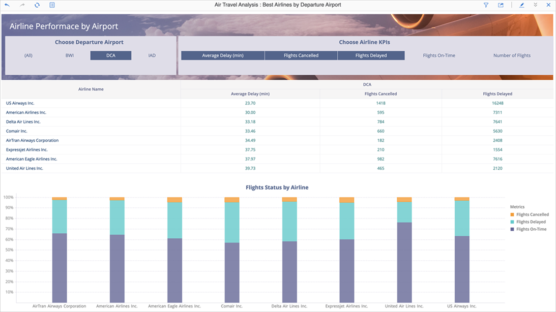The width and height of the screenshot is (556, 312).
Task: Click the undo arrow icon
Action: pos(7,5)
